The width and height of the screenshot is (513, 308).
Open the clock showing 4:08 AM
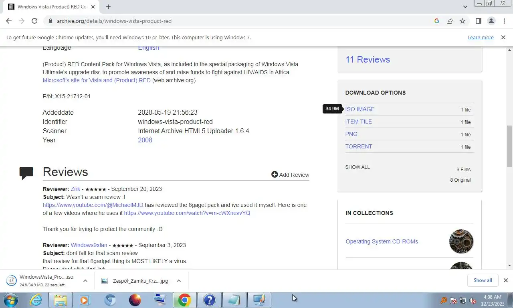[x=493, y=300]
